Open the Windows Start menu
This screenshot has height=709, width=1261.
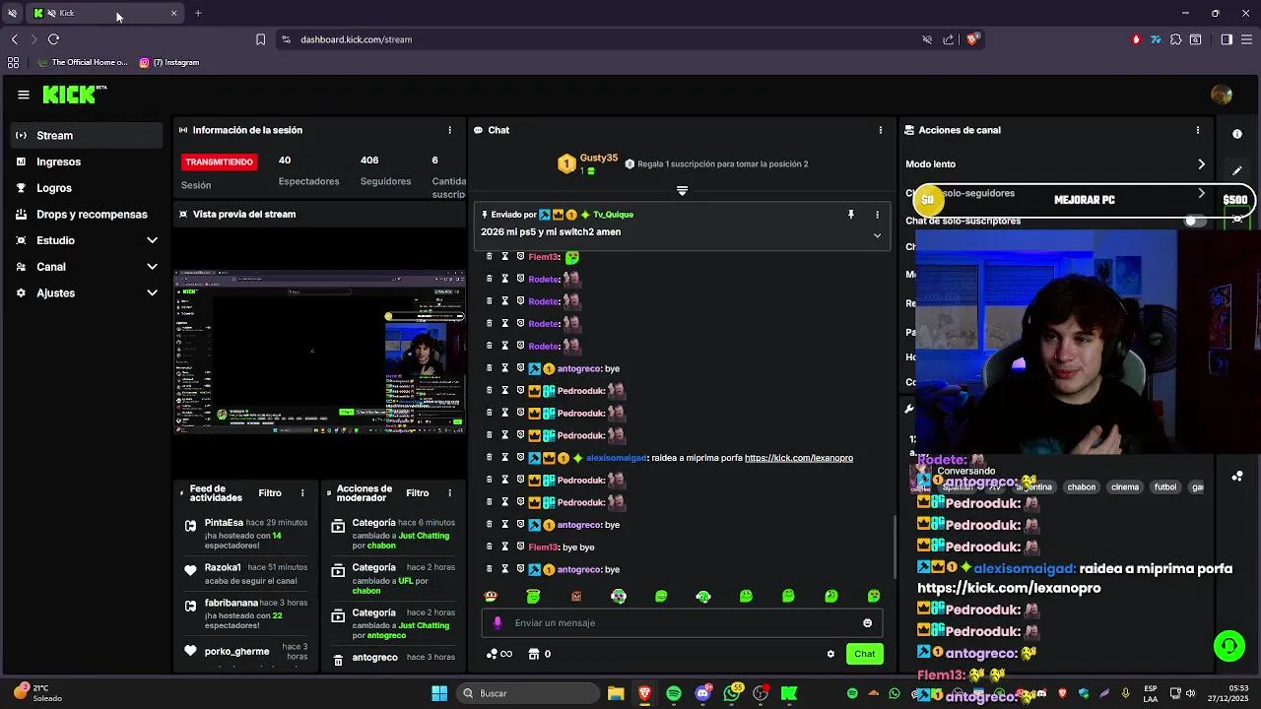point(439,693)
